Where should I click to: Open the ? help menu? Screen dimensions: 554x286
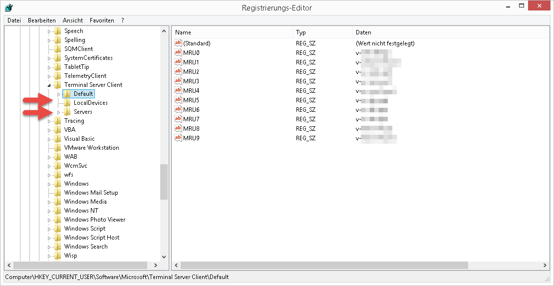coord(123,20)
